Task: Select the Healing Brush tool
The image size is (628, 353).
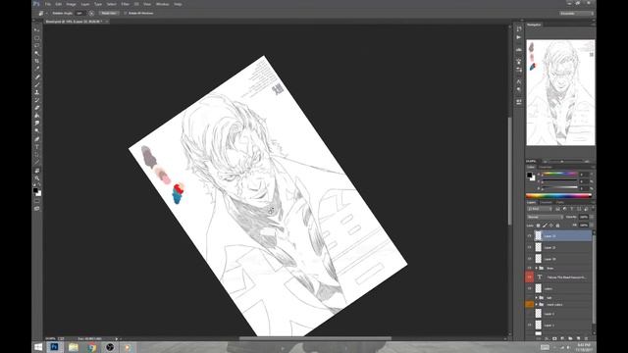Action: 37,76
